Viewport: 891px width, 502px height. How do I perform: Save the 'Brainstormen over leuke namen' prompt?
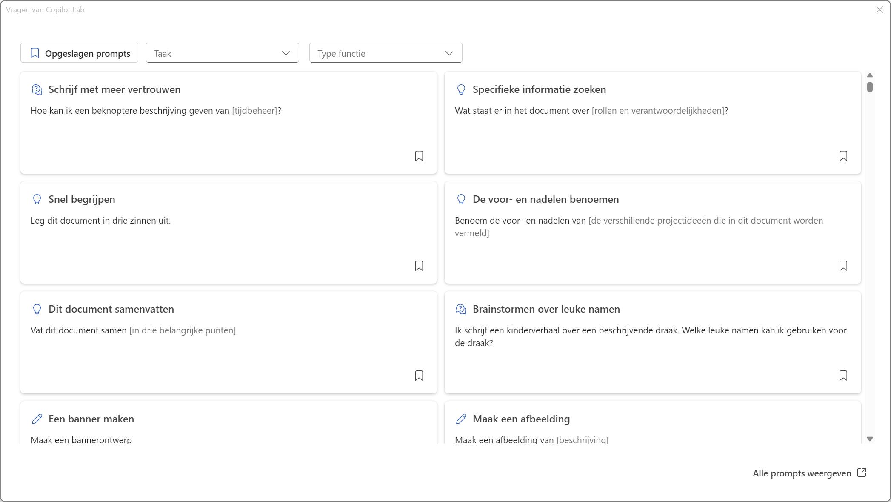click(843, 376)
